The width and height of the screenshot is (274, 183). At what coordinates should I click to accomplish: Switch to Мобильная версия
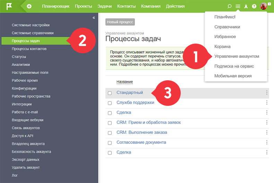tap(233, 76)
